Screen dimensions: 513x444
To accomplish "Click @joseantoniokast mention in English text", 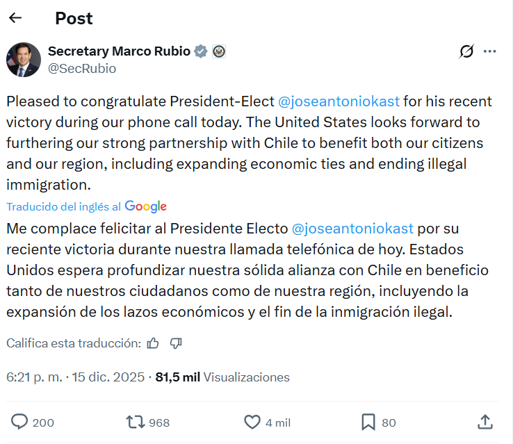I will point(339,101).
